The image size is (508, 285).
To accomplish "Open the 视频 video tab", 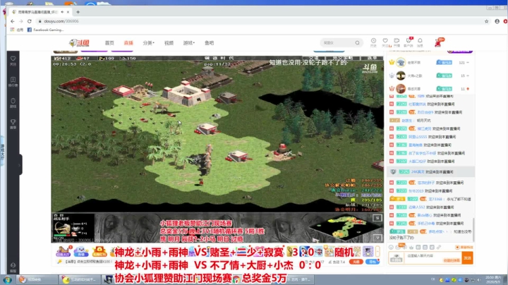I will click(169, 43).
